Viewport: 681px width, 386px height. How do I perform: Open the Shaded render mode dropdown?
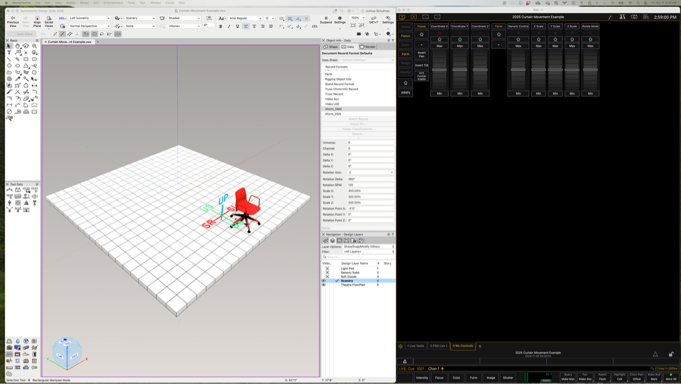[x=184, y=18]
